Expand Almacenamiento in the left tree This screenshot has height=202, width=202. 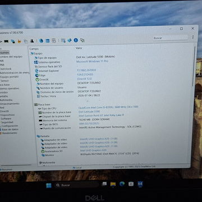(10, 103)
